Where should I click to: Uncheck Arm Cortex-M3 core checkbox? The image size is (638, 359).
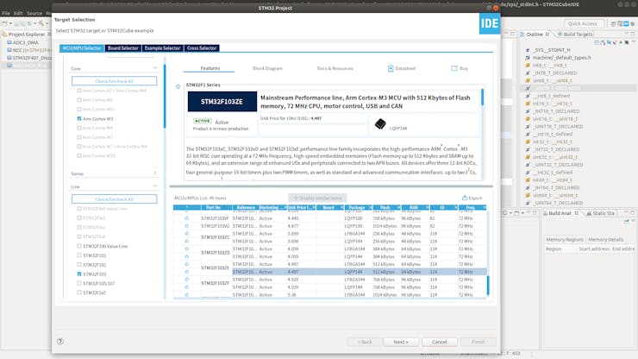[x=79, y=118]
